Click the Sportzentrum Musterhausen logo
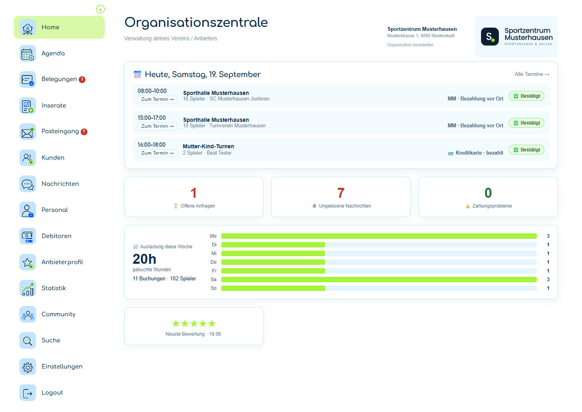 point(516,37)
